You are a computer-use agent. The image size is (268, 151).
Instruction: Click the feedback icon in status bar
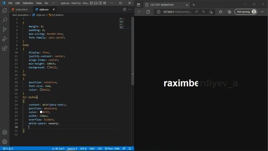pyautogui.click(x=124, y=148)
